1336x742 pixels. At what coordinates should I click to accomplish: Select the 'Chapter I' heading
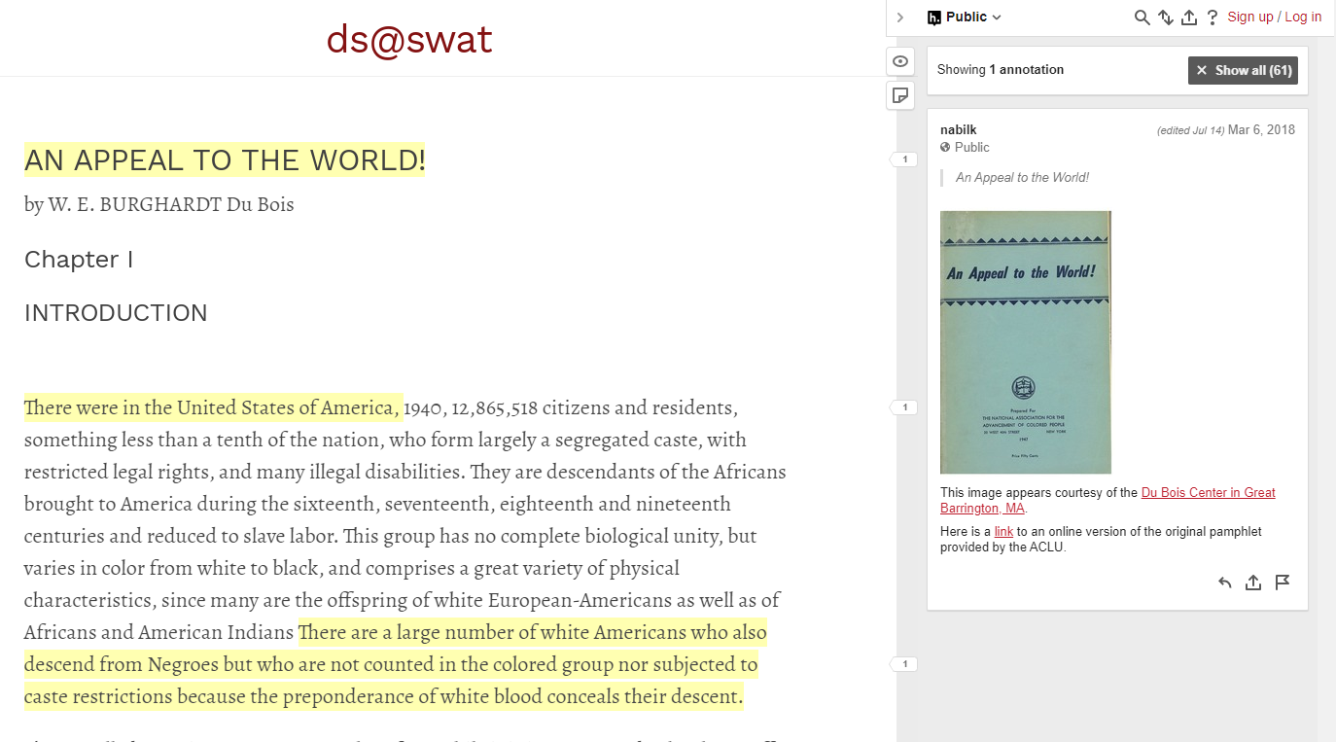[79, 260]
